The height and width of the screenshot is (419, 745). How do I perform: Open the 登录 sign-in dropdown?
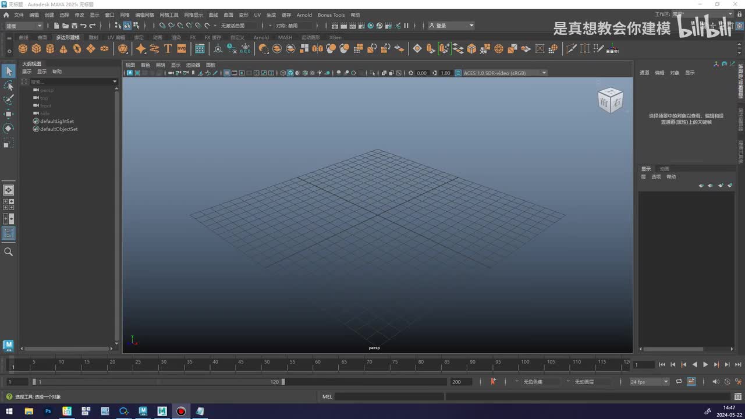click(452, 26)
